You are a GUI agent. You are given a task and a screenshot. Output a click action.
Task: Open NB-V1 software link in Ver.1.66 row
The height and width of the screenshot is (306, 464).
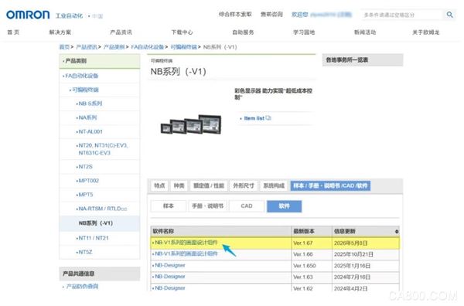click(x=186, y=253)
